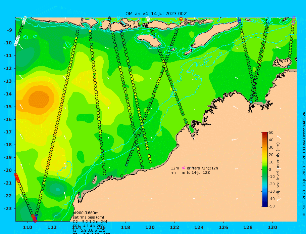This screenshot has height=234, width=306.
Task: Click latitude label '-18' on the y-axis
Action: (8, 145)
